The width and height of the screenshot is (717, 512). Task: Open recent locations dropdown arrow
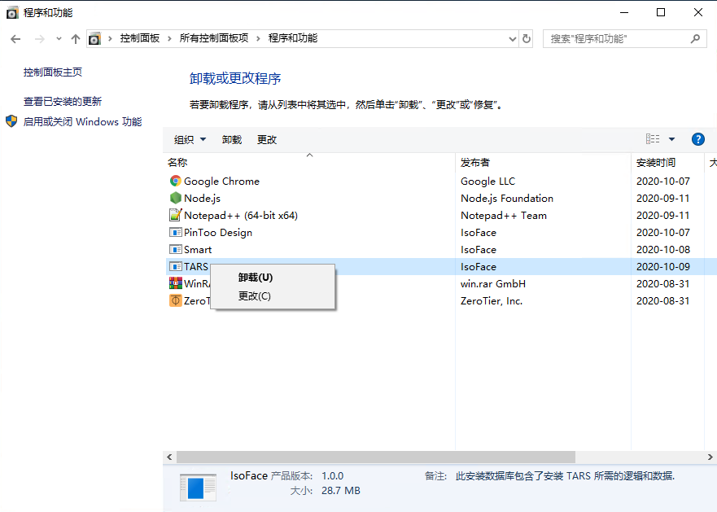point(59,39)
